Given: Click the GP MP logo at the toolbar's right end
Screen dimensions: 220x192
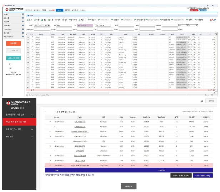Looking at the screenshot, I should pyautogui.click(x=213, y=20).
